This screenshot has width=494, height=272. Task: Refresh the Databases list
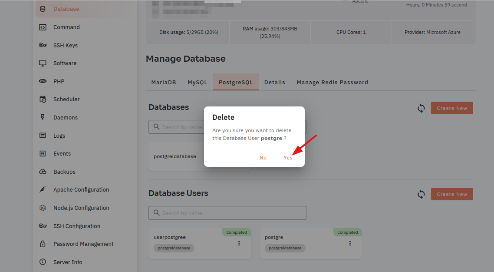pyautogui.click(x=421, y=108)
